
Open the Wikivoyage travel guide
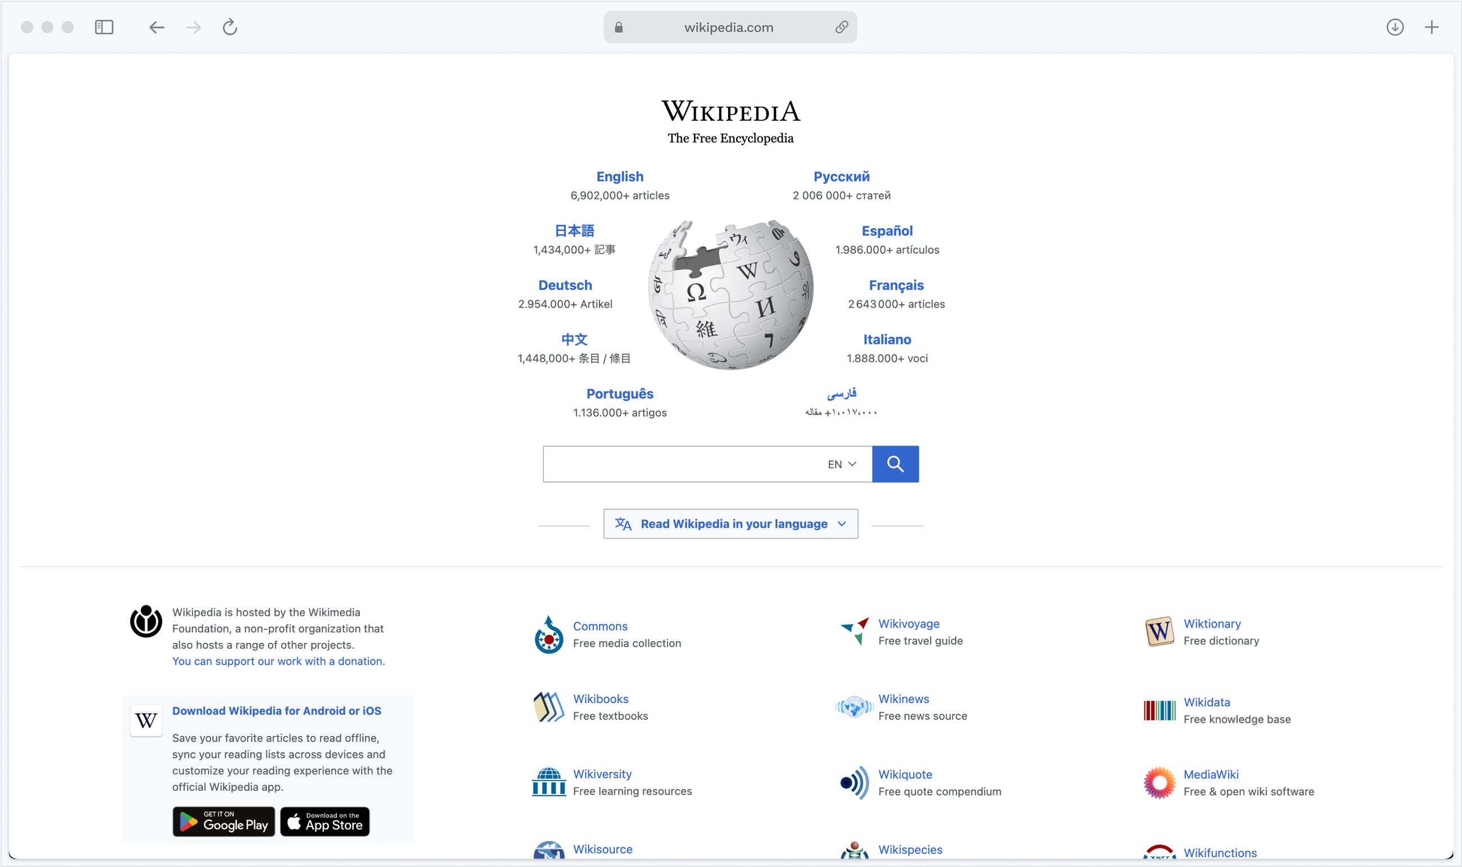pyautogui.click(x=909, y=623)
